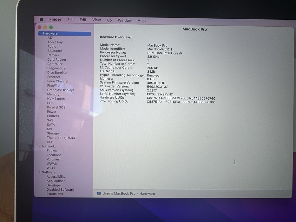Click the processor name Dual-Core Intel Core i5
The height and width of the screenshot is (222, 296).
click(164, 53)
